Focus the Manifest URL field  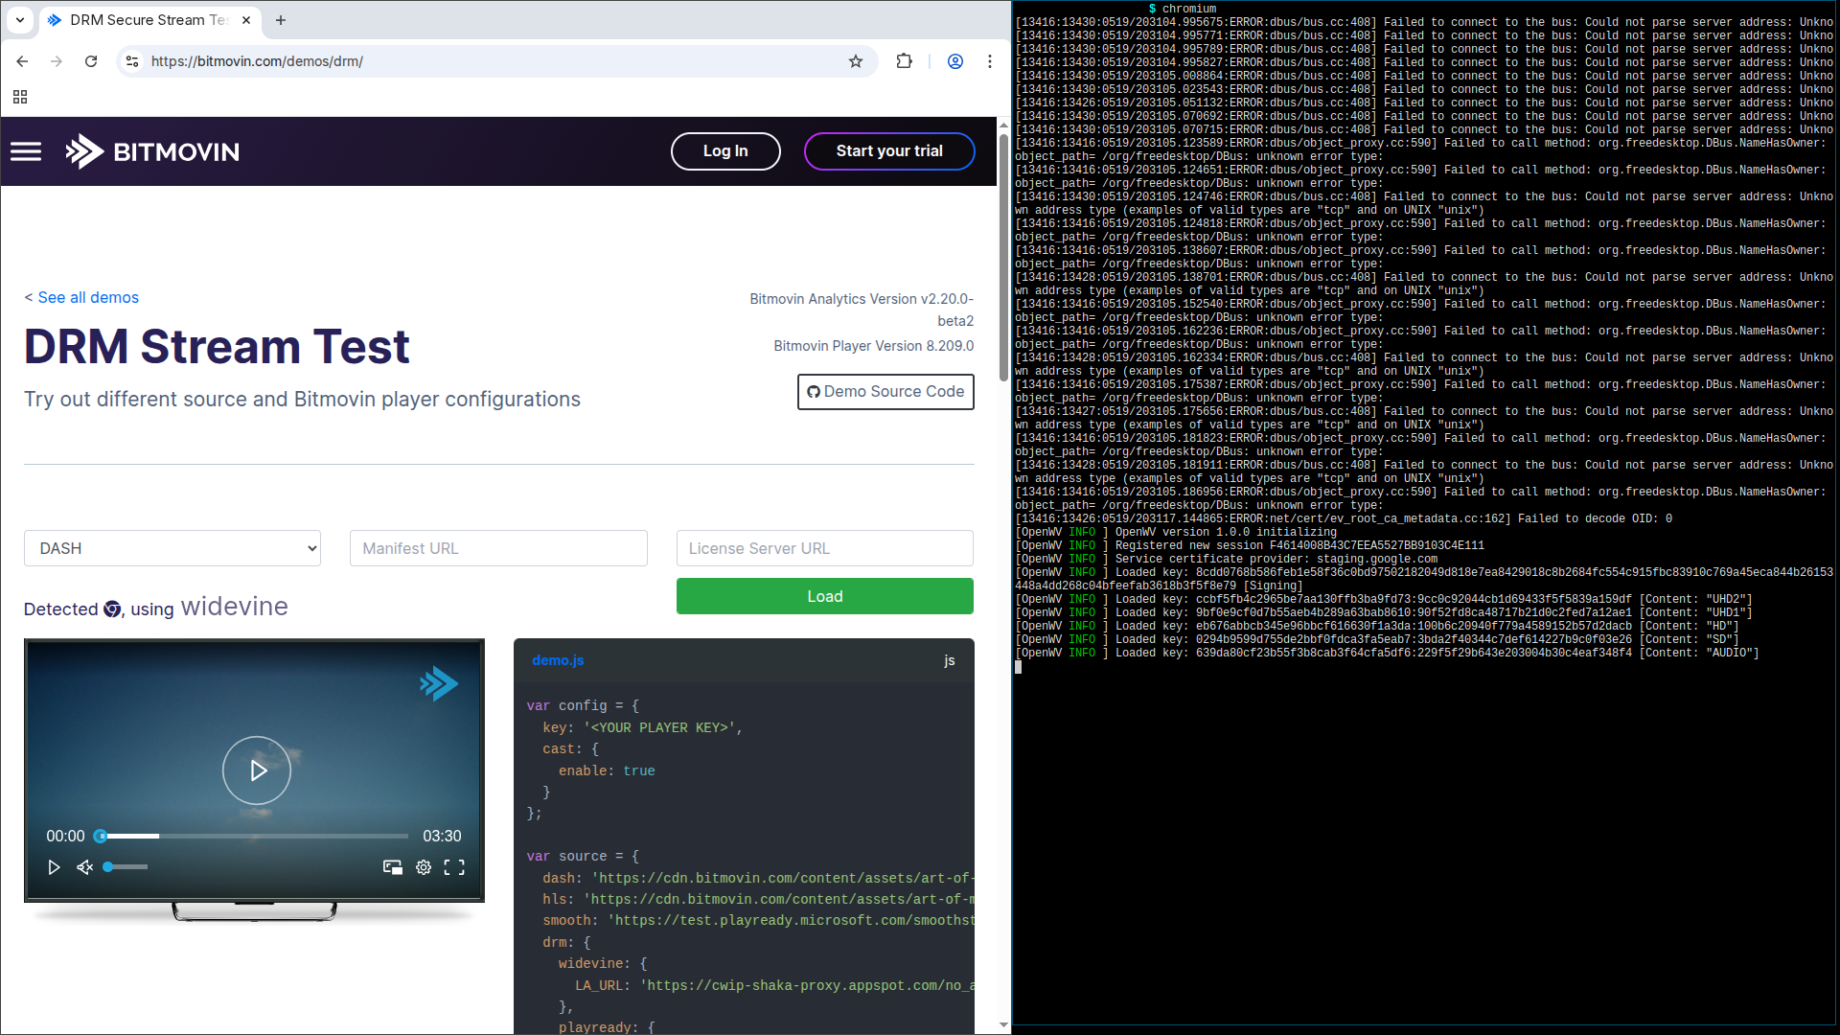(498, 548)
